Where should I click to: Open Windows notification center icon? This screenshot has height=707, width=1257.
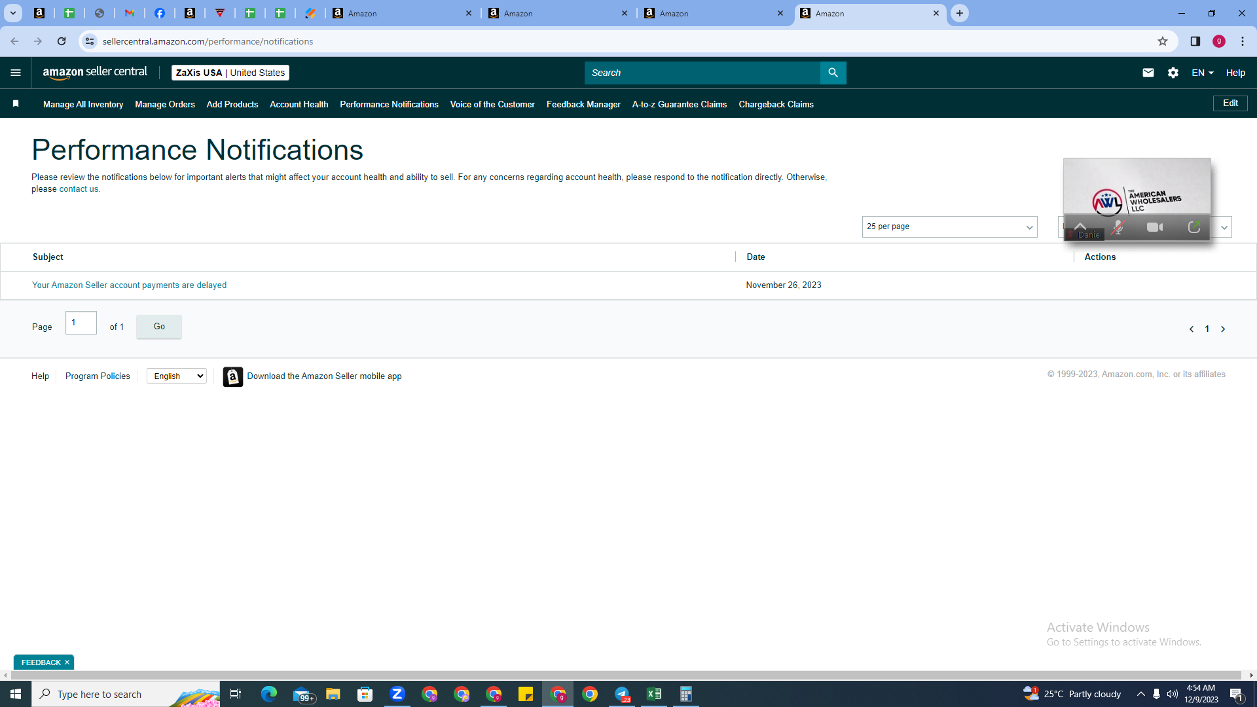click(1237, 694)
